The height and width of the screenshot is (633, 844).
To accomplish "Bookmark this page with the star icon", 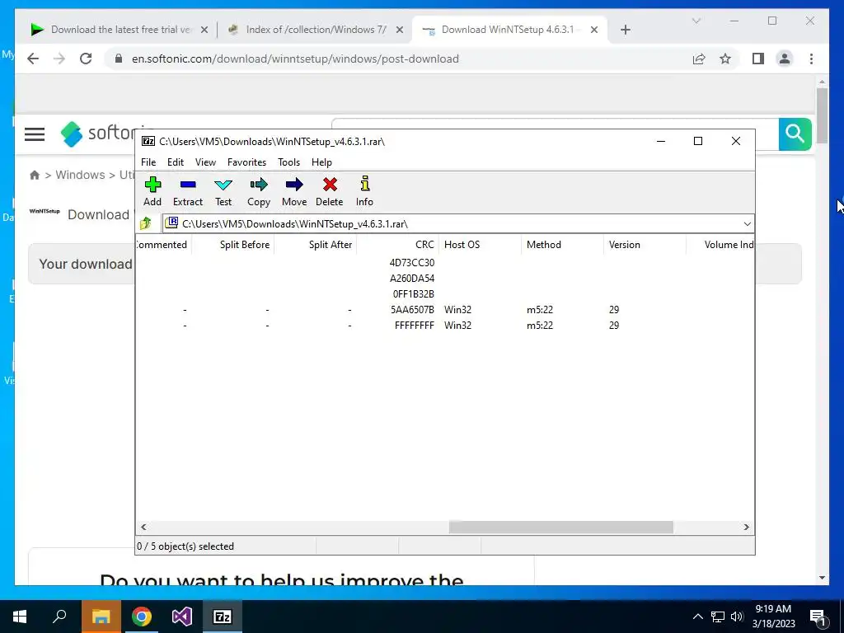I will [725, 59].
